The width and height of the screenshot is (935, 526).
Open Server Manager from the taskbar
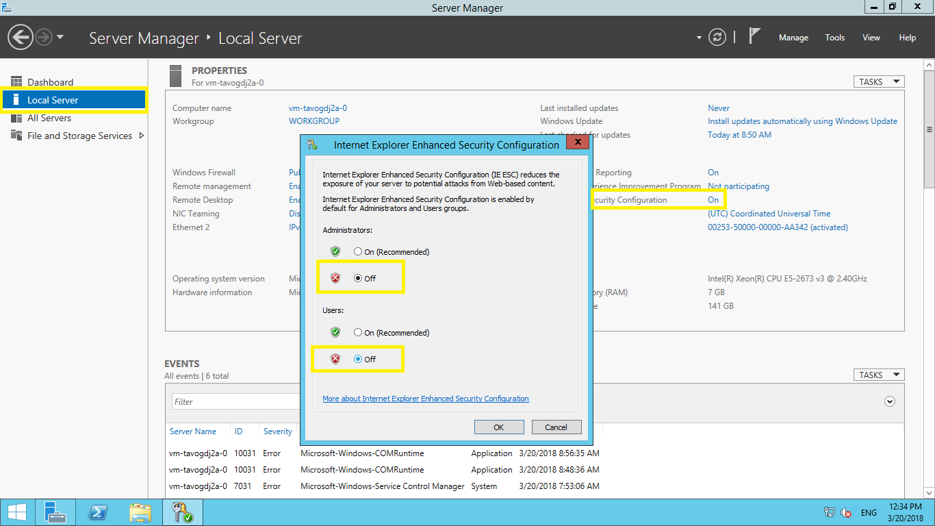[x=55, y=512]
